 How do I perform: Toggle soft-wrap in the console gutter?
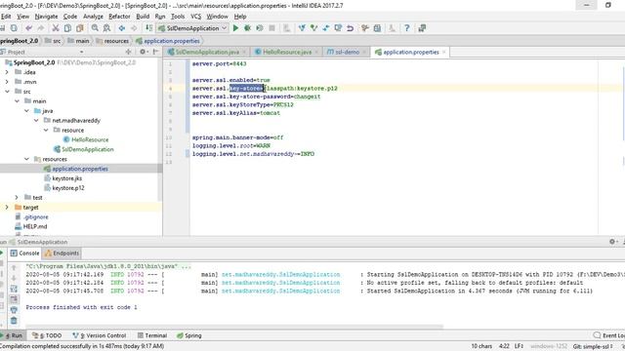click(14, 289)
